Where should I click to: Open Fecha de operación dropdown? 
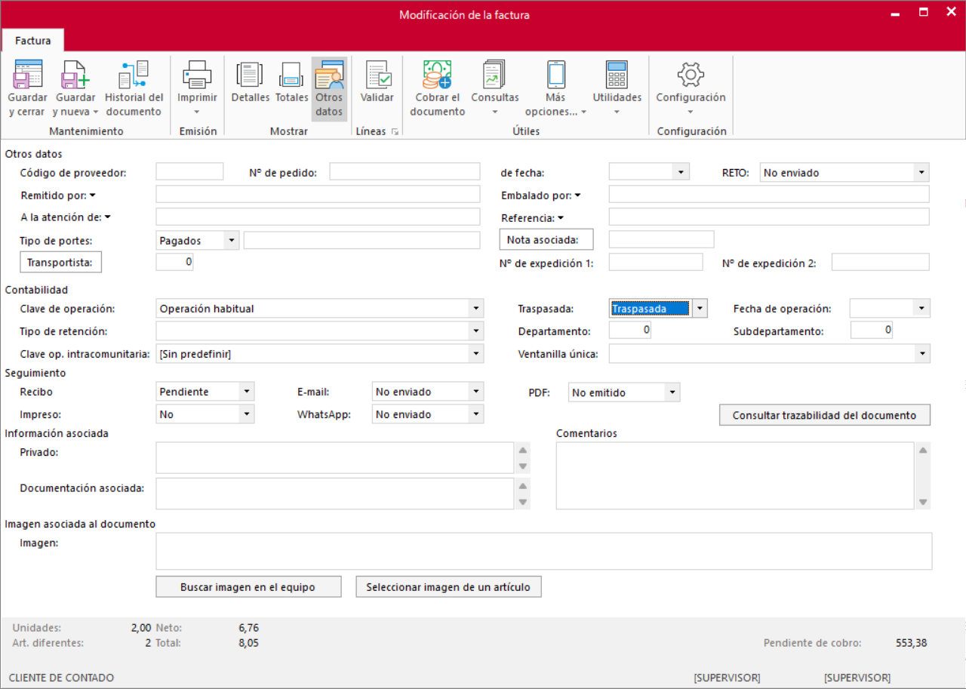(x=922, y=309)
